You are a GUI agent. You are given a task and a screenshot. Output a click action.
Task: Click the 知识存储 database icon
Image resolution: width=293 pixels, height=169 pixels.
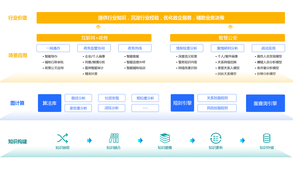[267, 138]
